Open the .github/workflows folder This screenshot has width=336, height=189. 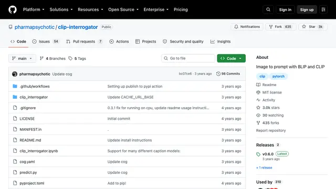coord(35,86)
